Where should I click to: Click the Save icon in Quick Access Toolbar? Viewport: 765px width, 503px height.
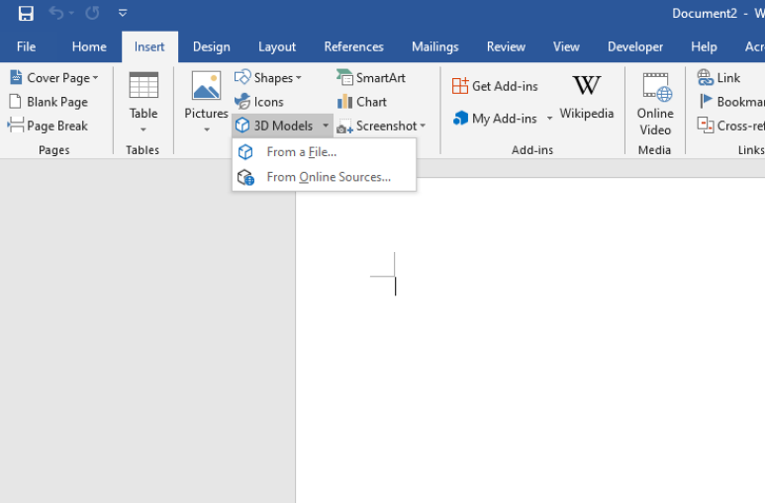[26, 13]
